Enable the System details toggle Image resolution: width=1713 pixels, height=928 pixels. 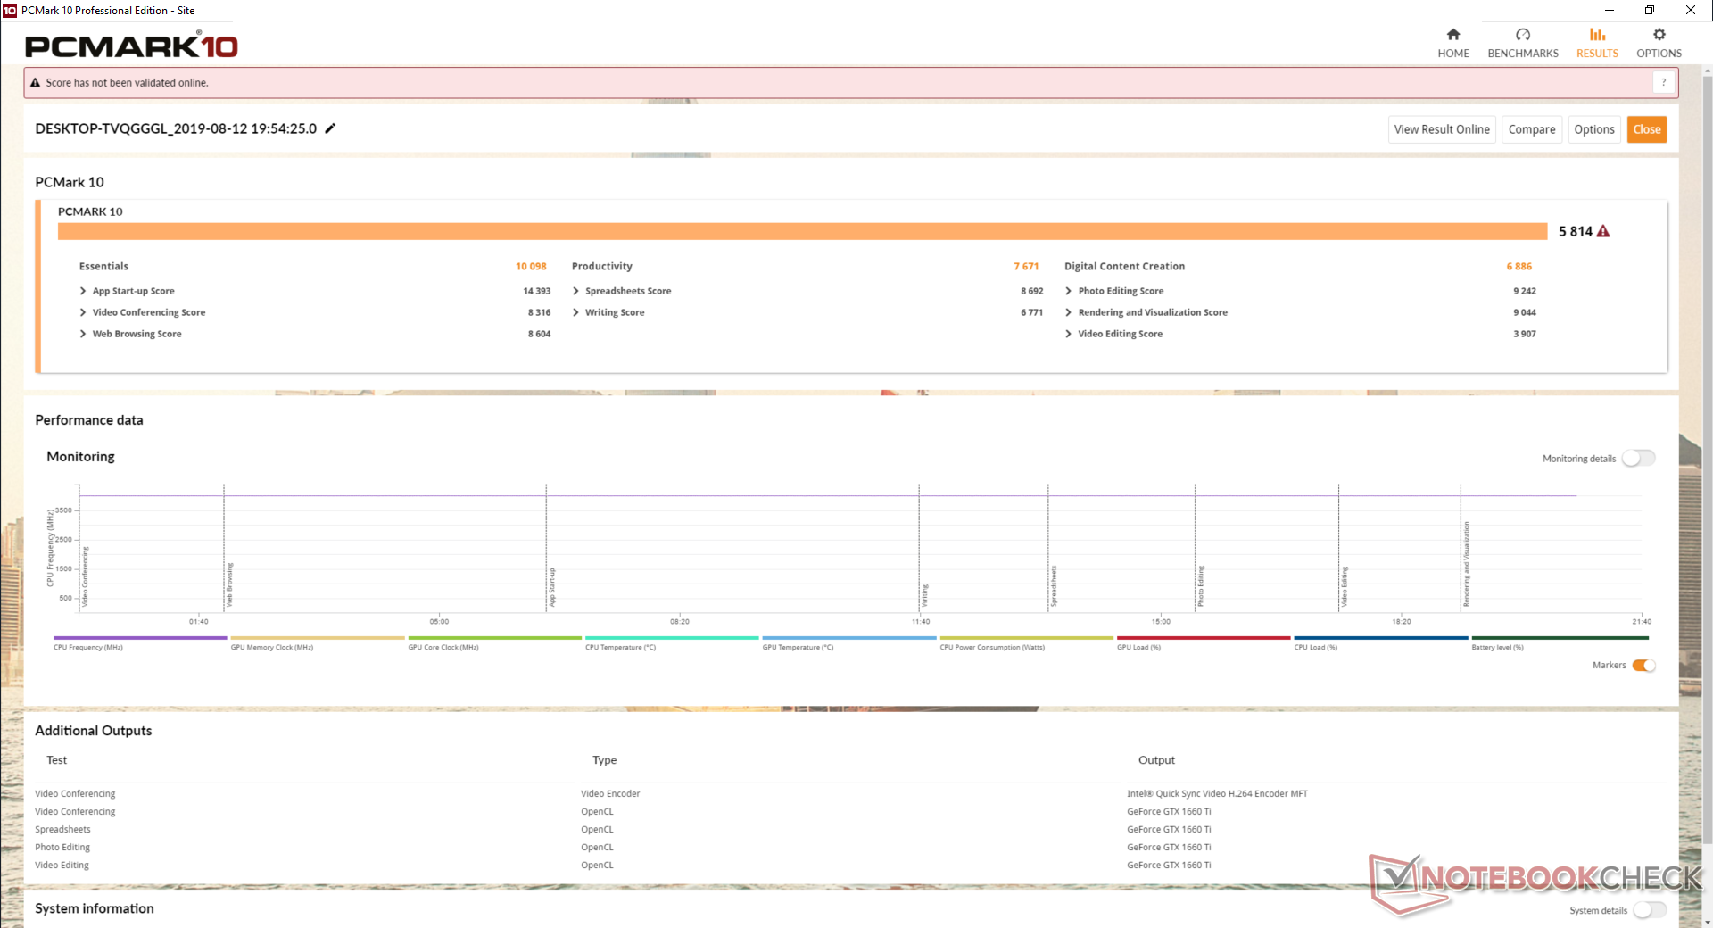pyautogui.click(x=1649, y=910)
